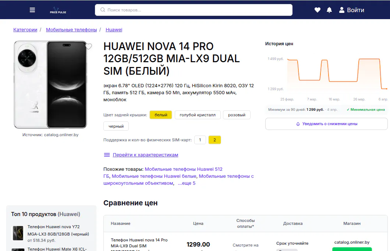Image resolution: width=390 pixels, height=251 pixels.
Task: Focus the Поиск товаров search field
Action: click(x=194, y=10)
